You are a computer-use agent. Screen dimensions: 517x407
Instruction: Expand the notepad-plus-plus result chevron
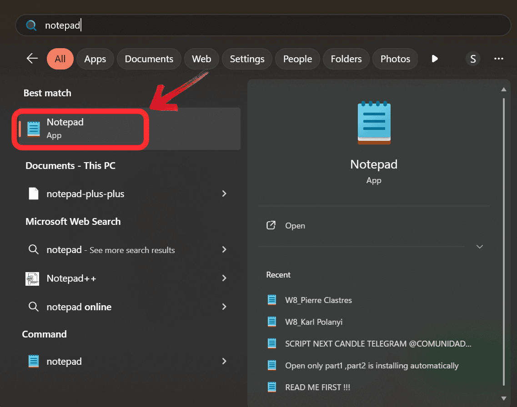pyautogui.click(x=224, y=194)
